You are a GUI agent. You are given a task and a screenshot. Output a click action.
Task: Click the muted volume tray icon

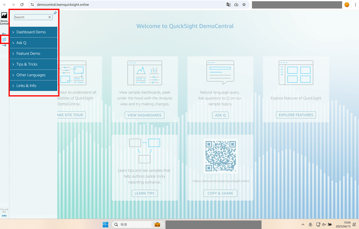tap(324, 225)
